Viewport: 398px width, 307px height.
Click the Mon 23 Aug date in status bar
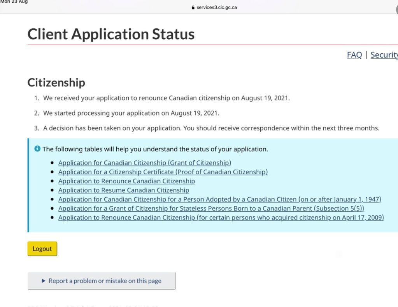(x=14, y=2)
